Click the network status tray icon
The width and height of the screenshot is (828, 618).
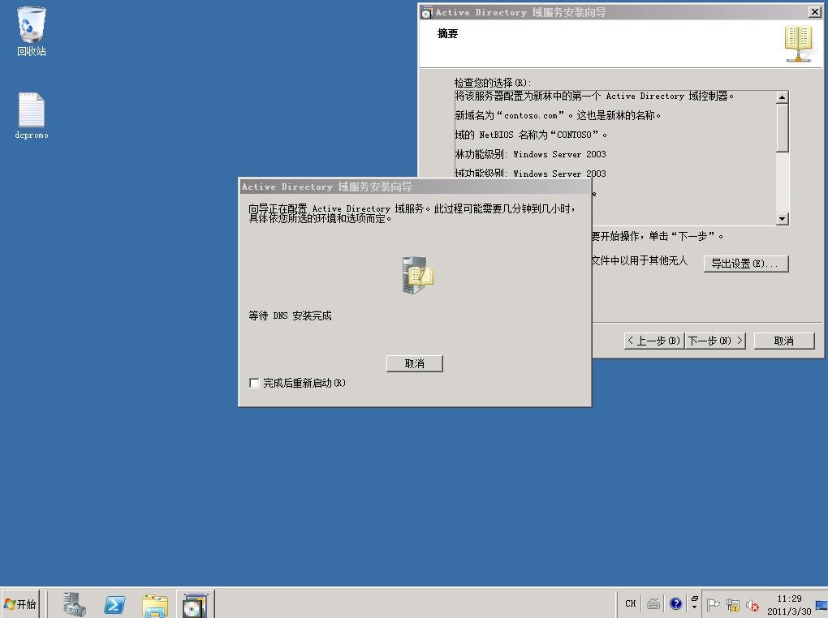(732, 605)
